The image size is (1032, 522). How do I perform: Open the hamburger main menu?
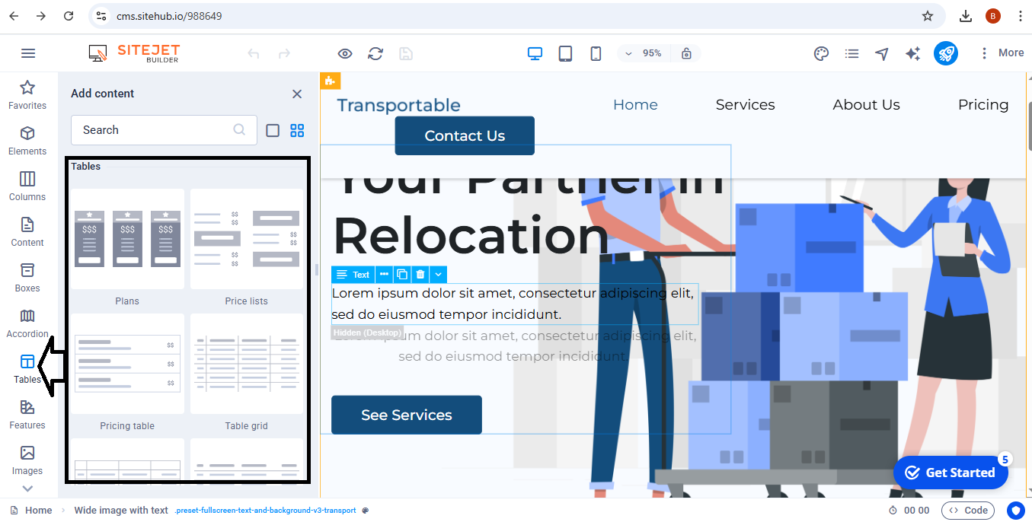(x=28, y=53)
